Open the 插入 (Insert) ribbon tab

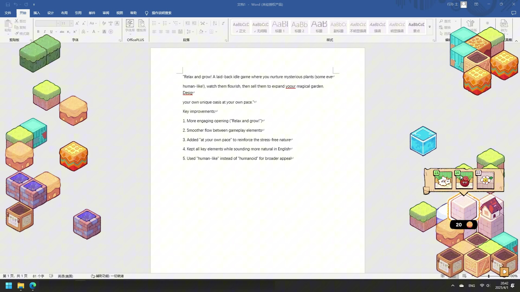37,13
